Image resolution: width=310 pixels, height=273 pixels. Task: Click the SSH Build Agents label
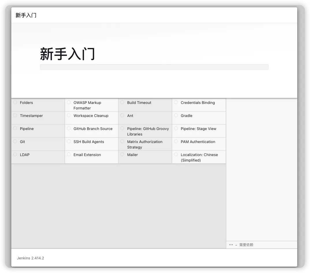pos(89,142)
